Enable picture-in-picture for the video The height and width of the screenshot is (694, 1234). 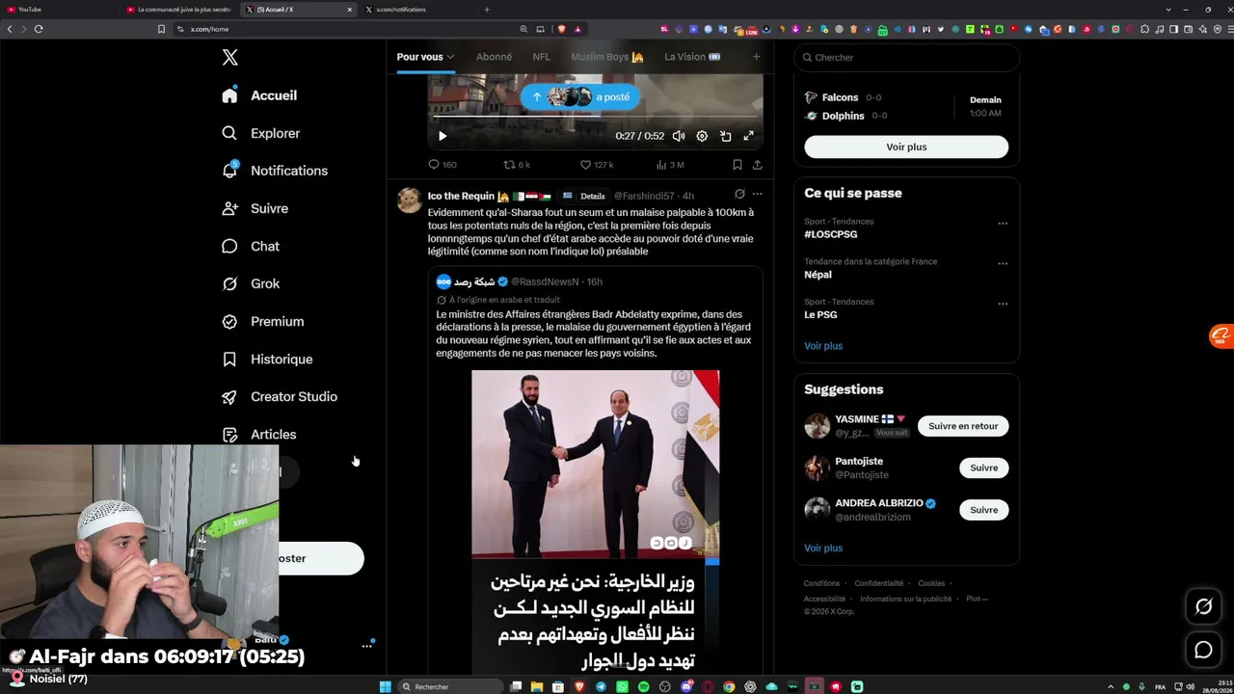click(725, 136)
